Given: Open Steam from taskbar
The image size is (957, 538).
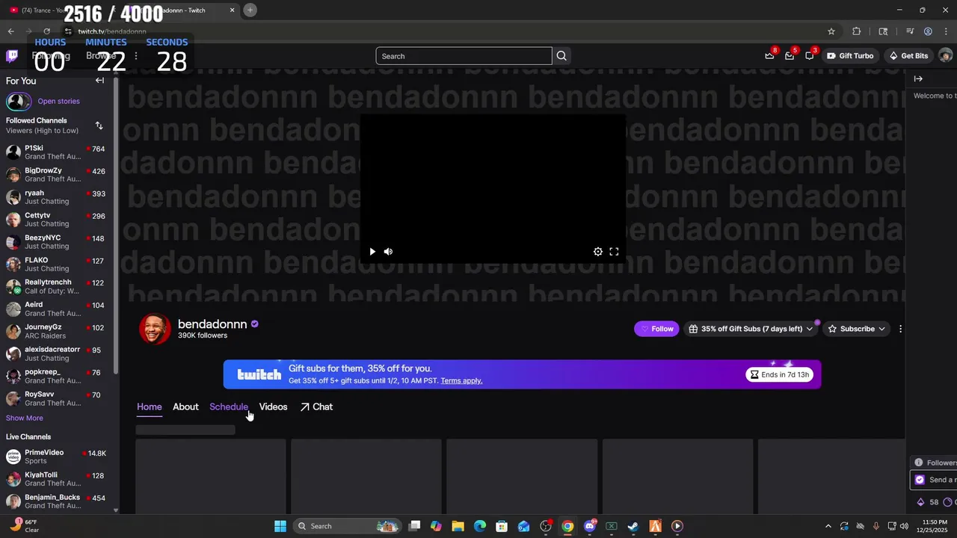Looking at the screenshot, I should point(633,526).
